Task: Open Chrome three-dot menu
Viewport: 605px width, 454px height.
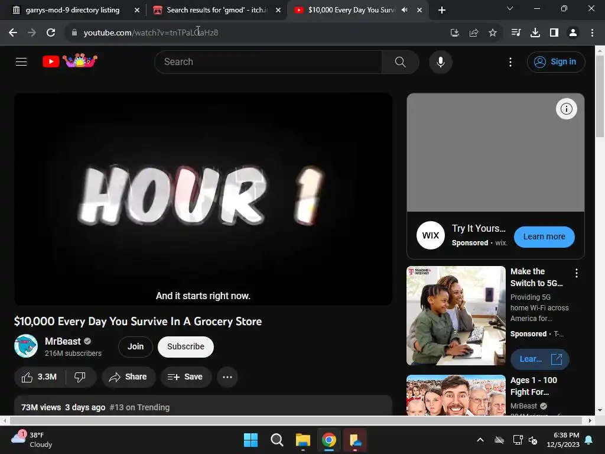Action: (592, 33)
